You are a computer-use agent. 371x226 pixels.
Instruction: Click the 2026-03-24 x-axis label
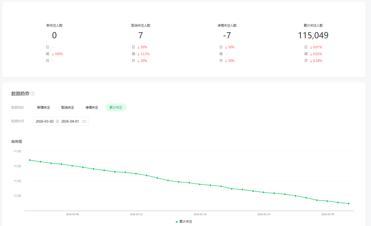(264, 214)
